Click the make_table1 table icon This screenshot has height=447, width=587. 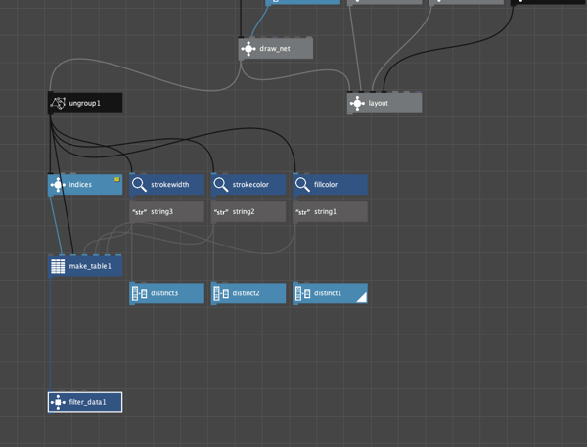[58, 266]
